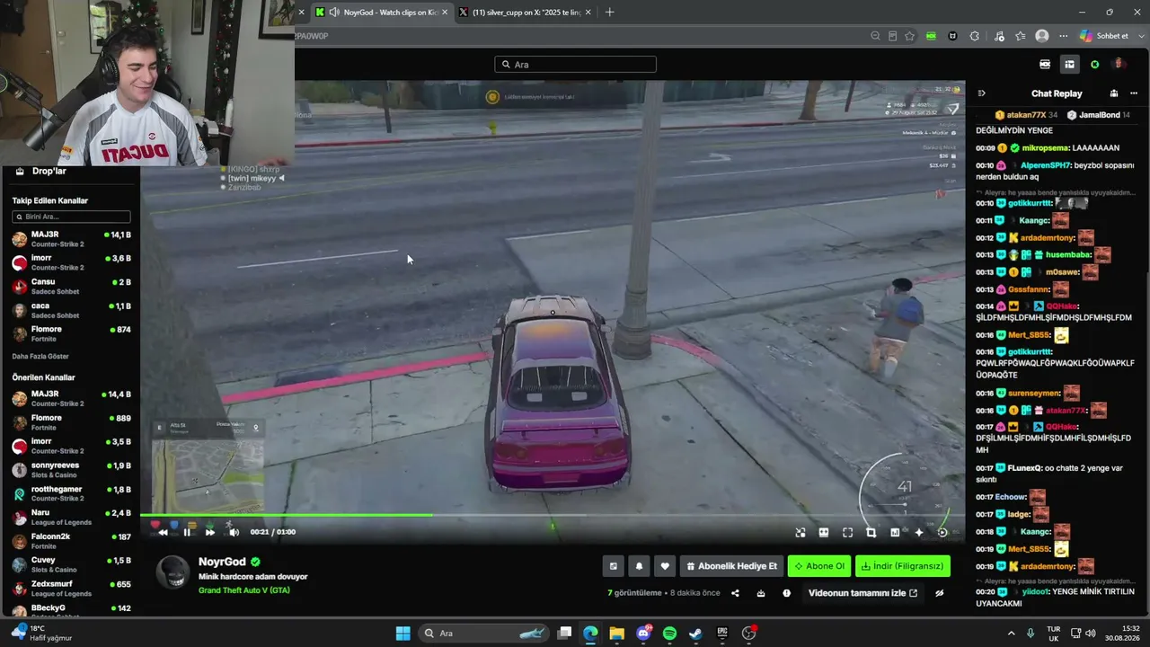Click Birini Ara search field in sidebar
The image size is (1150, 647).
[x=71, y=217]
